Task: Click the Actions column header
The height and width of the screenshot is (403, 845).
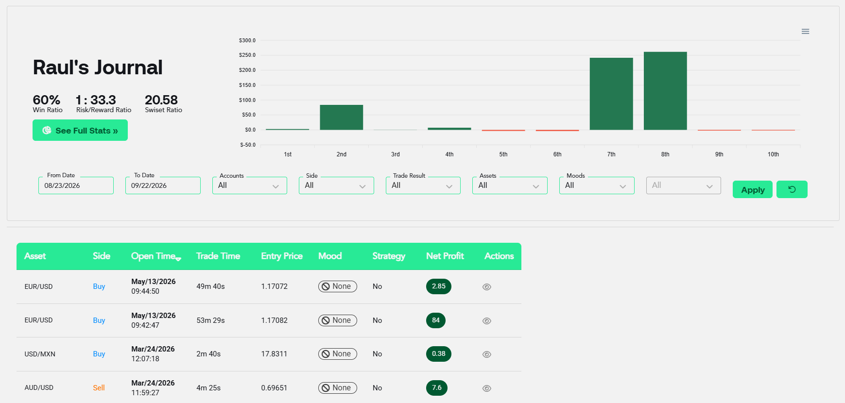Action: coord(499,256)
